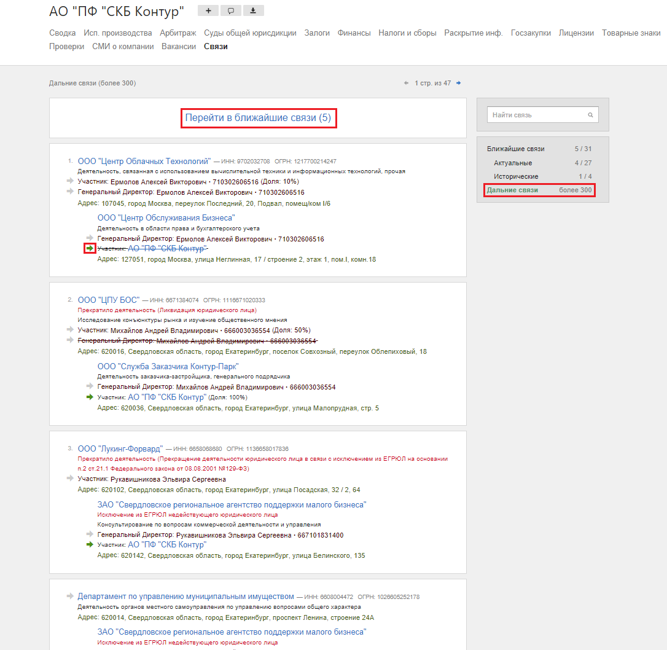Click gray arrow next to Департамент по управлению муниципальным имуществом

click(70, 596)
